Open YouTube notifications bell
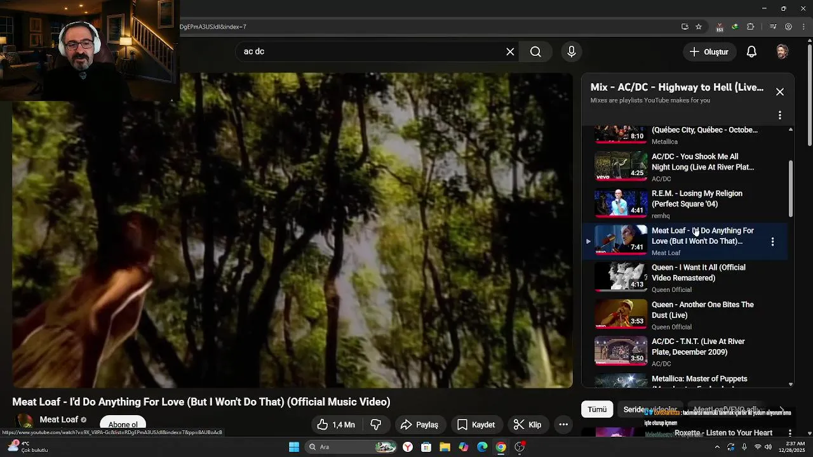Image resolution: width=813 pixels, height=457 pixels. pyautogui.click(x=751, y=52)
